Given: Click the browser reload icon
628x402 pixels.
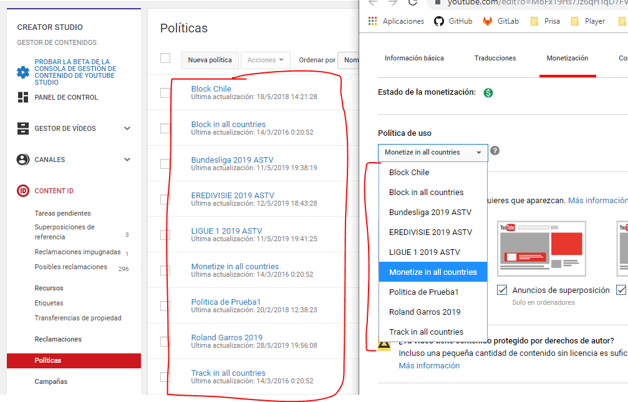Looking at the screenshot, I should 412,2.
